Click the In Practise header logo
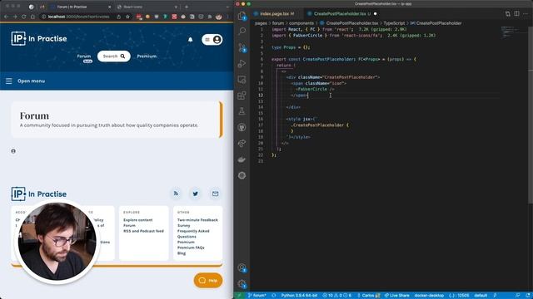 (39, 39)
